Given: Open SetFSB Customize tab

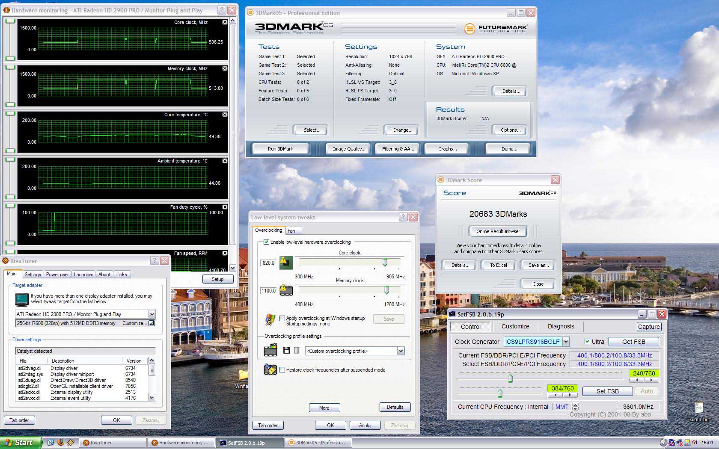Looking at the screenshot, I should 515,326.
